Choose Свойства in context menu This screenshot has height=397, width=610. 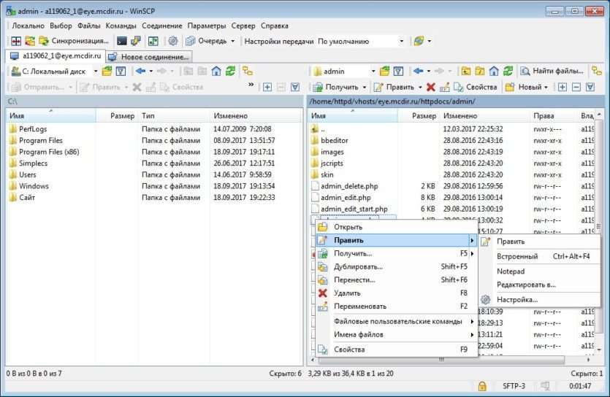(396, 350)
